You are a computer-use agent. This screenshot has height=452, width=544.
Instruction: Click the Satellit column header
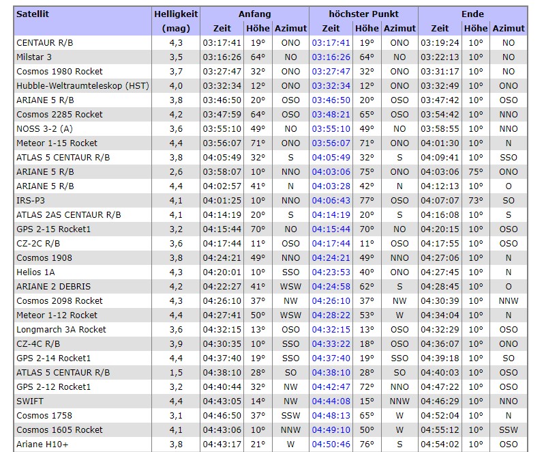[x=33, y=14]
